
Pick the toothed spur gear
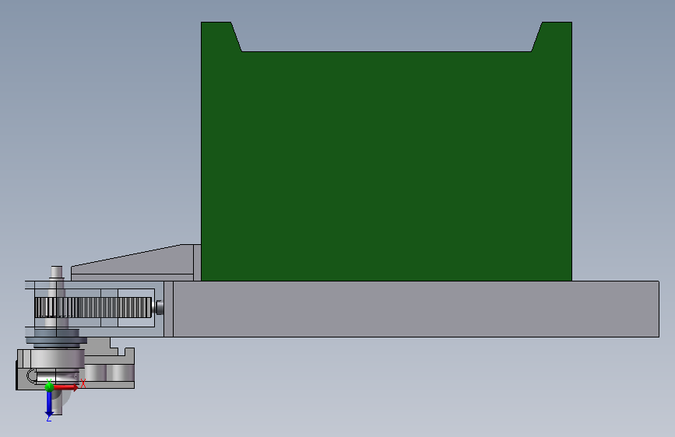[x=93, y=307]
